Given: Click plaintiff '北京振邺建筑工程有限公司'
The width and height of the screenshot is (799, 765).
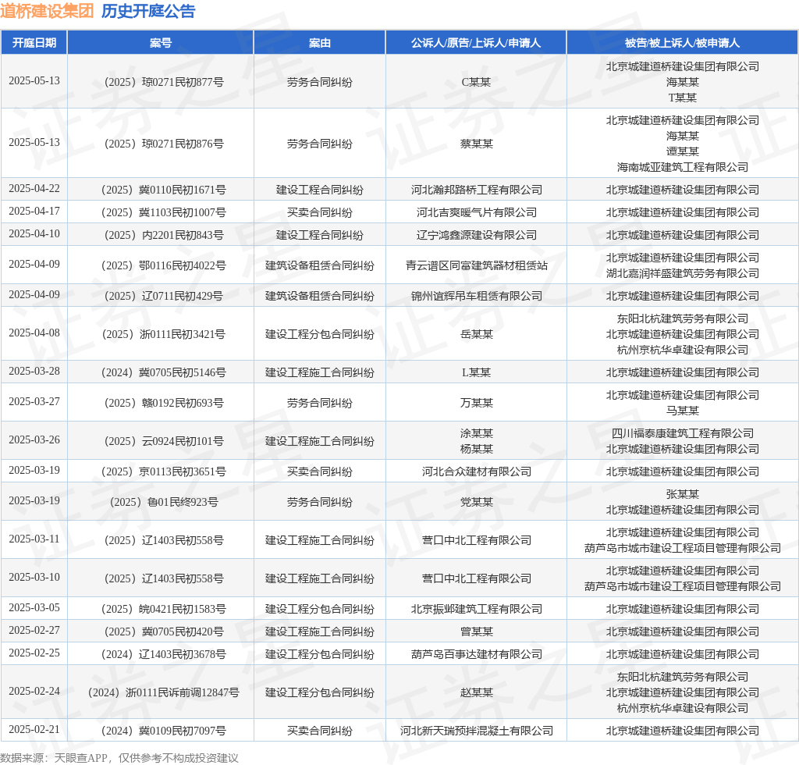Looking at the screenshot, I should [x=476, y=609].
